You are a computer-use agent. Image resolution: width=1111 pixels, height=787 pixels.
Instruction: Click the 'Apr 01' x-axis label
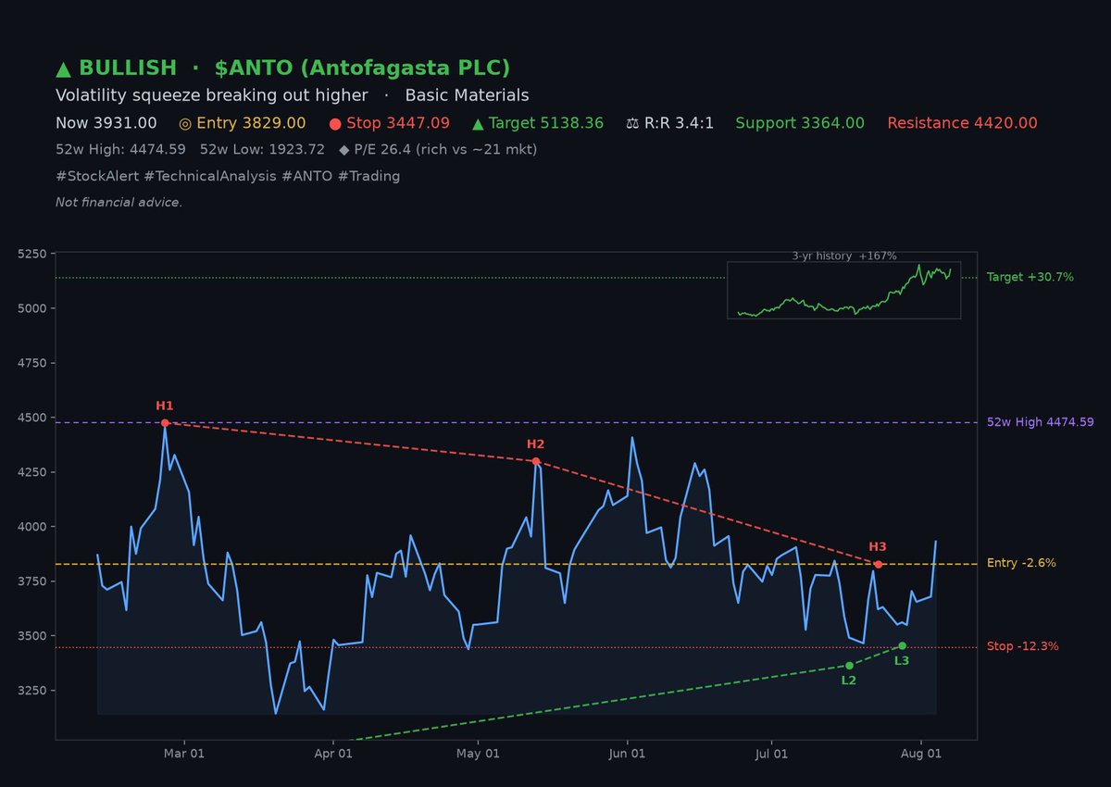coord(333,754)
